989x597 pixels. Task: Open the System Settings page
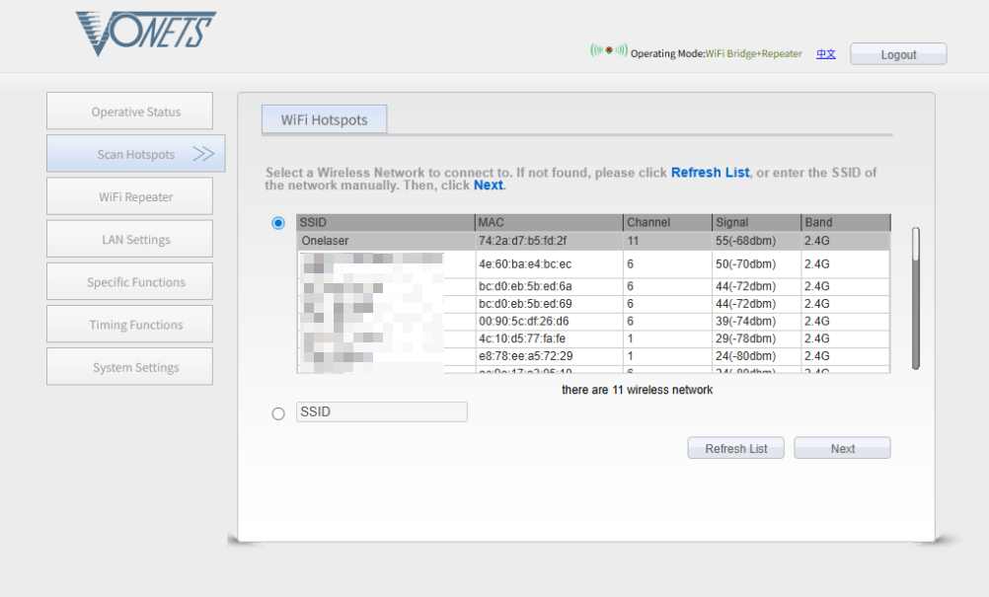pos(129,367)
